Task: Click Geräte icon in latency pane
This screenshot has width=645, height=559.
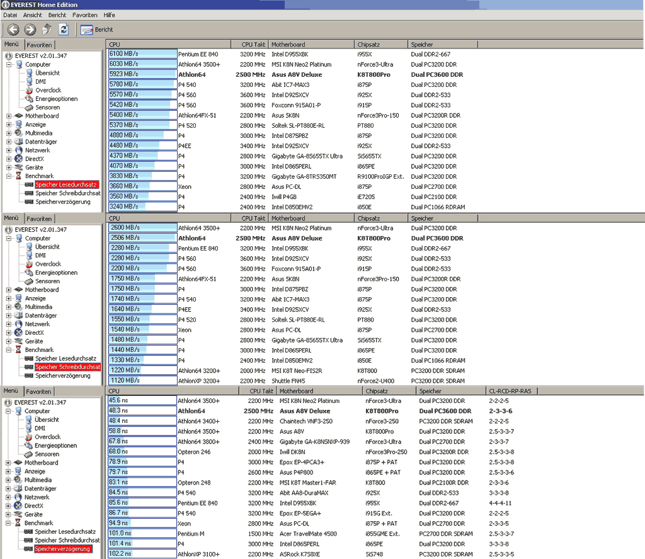Action: point(18,514)
